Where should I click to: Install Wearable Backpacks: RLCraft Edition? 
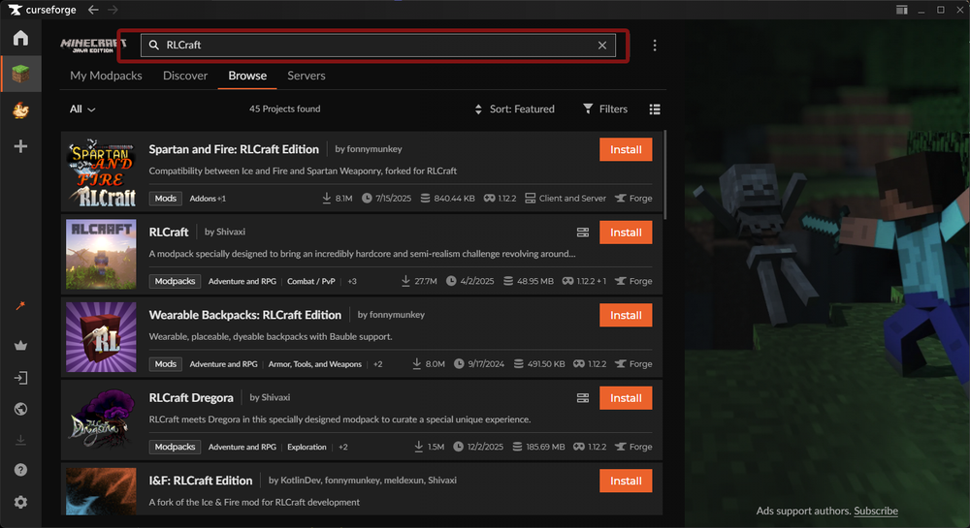click(x=626, y=315)
